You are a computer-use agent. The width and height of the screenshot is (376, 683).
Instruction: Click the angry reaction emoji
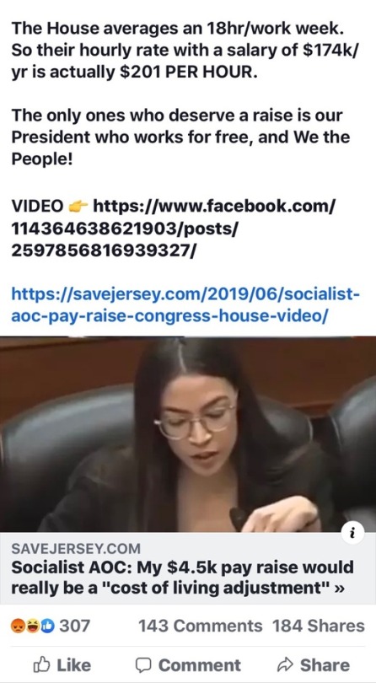pos(18,627)
